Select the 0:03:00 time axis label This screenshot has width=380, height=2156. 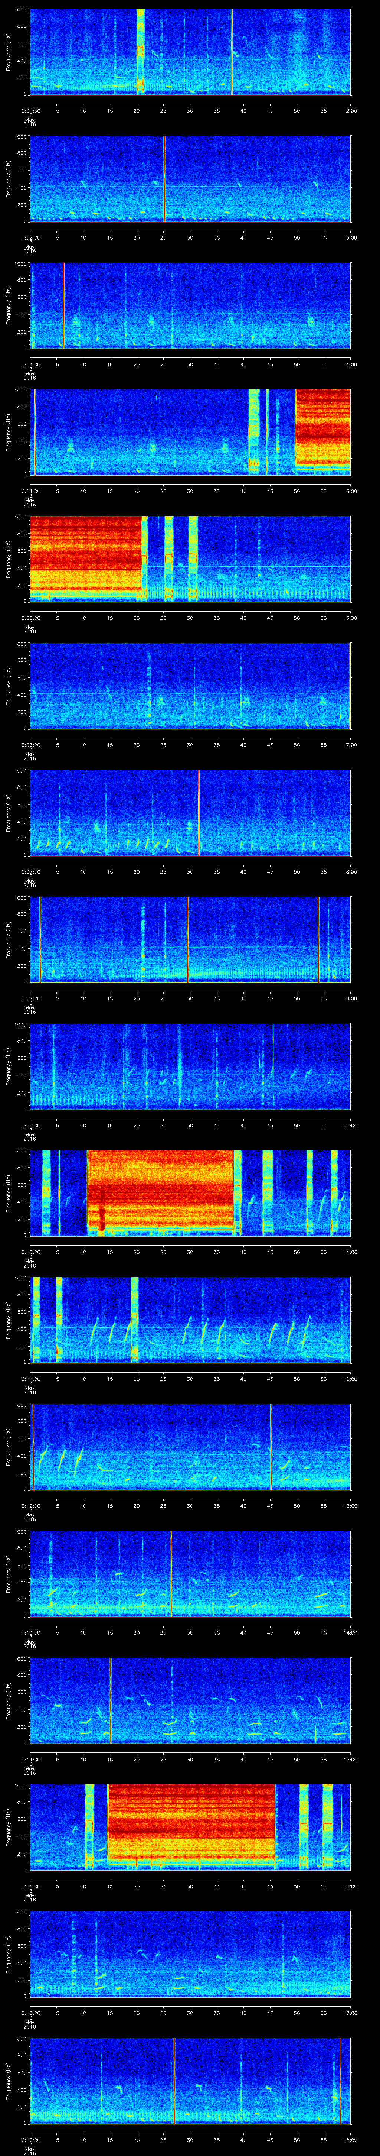click(x=30, y=364)
